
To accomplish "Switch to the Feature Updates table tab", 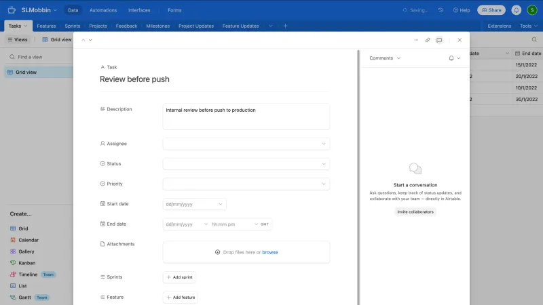I will pos(240,26).
